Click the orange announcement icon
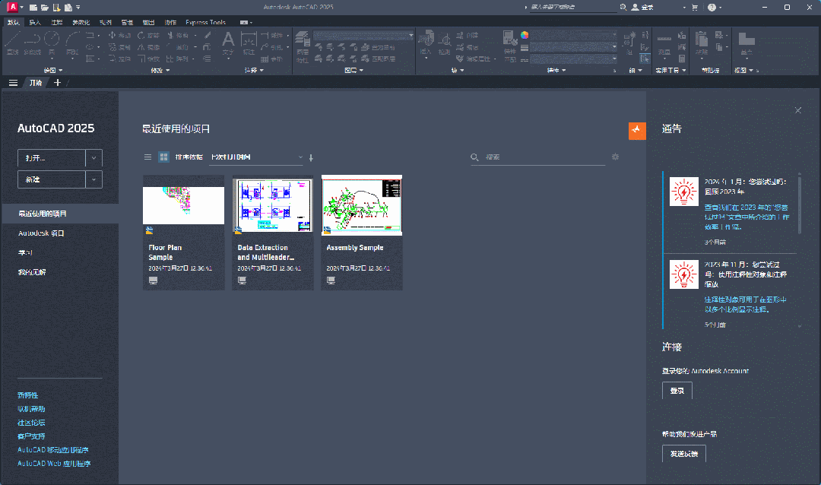Image resolution: width=821 pixels, height=485 pixels. tap(637, 131)
